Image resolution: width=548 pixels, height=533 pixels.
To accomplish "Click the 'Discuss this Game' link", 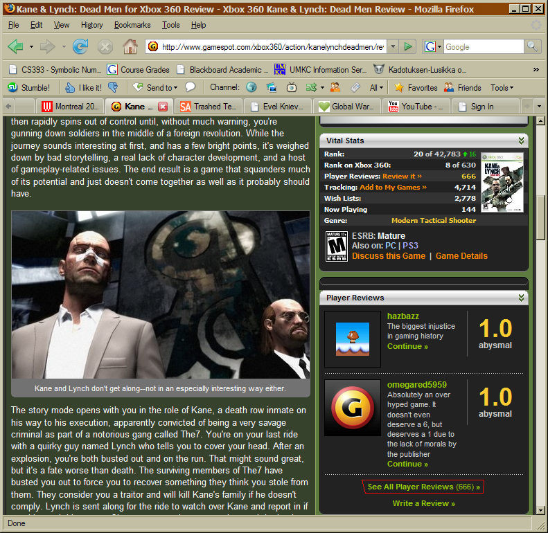I will coord(388,256).
